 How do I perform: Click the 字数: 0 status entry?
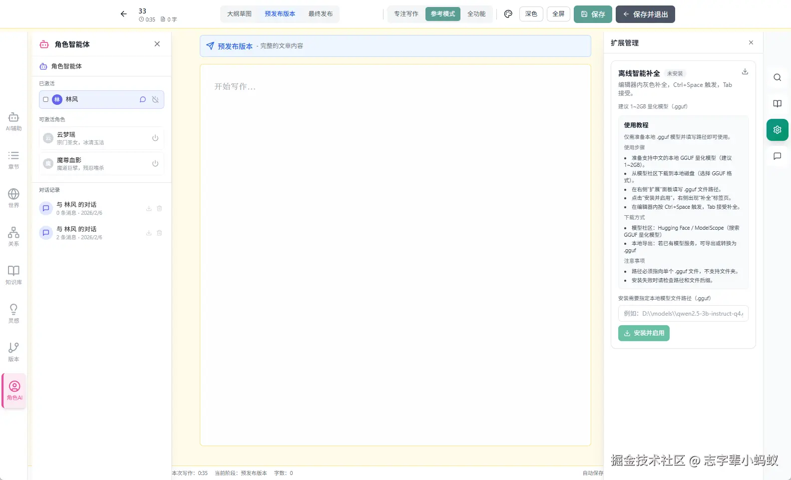point(284,473)
